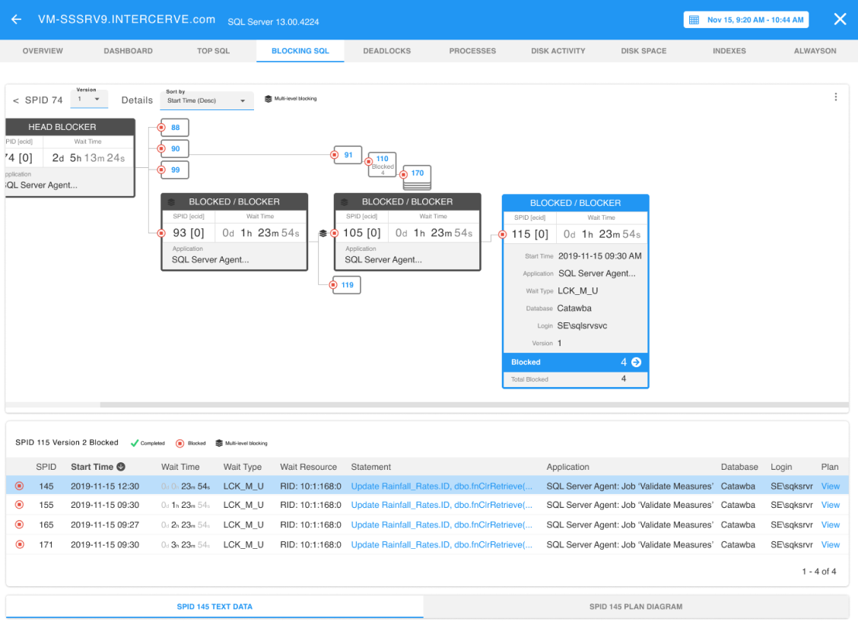Select blocked node 88

(x=176, y=128)
